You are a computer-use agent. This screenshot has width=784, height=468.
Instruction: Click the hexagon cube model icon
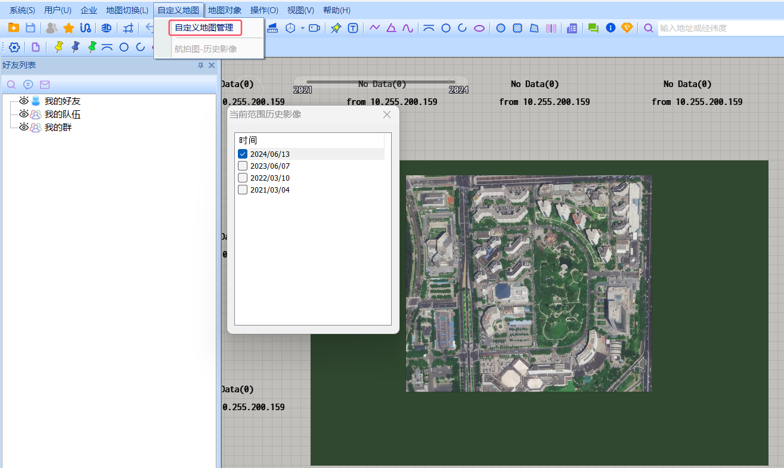[x=290, y=28]
